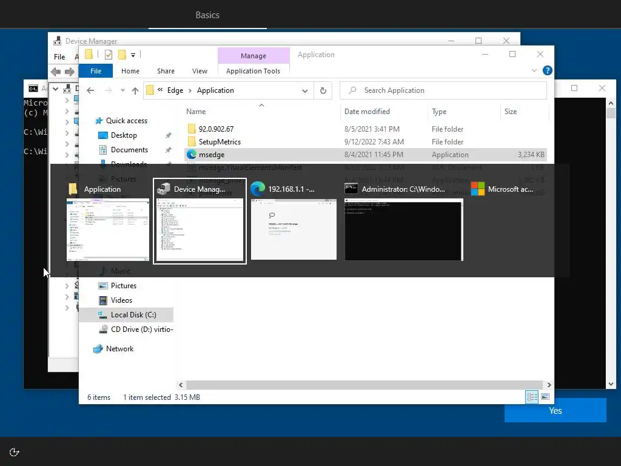621x466 pixels.
Task: Open the File tab in File Explorer
Action: (x=95, y=71)
